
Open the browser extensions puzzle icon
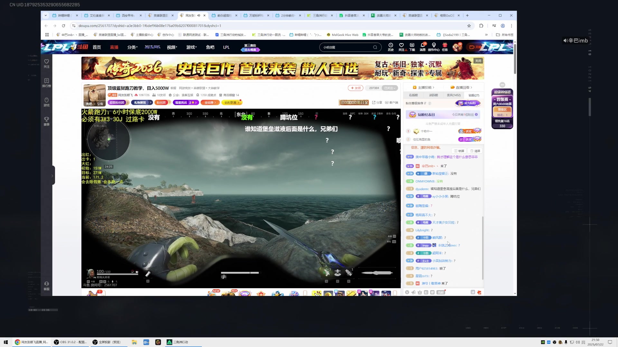pos(481,26)
